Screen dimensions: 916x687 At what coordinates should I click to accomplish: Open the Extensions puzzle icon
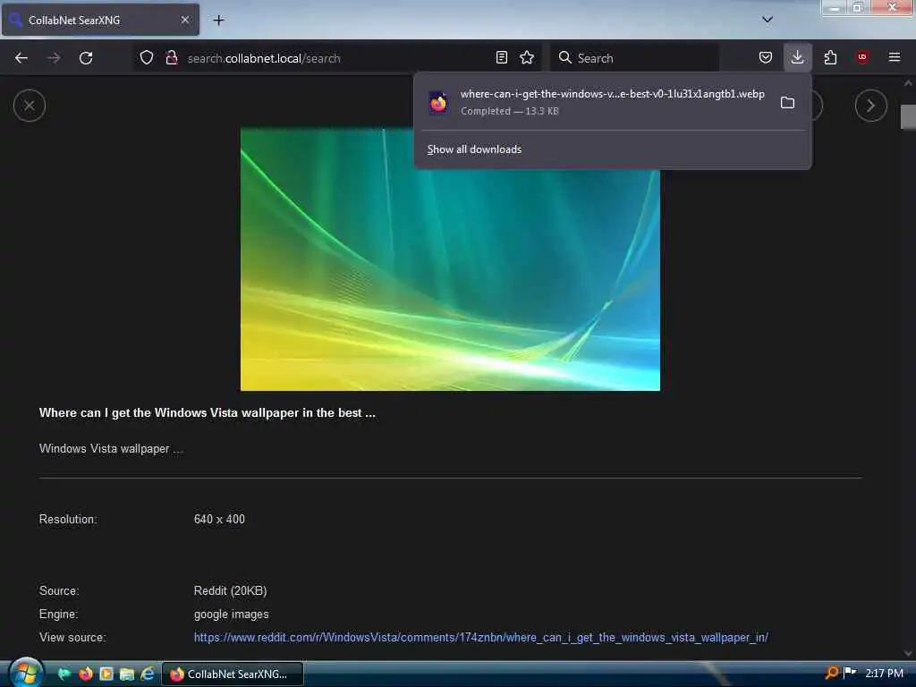[830, 58]
